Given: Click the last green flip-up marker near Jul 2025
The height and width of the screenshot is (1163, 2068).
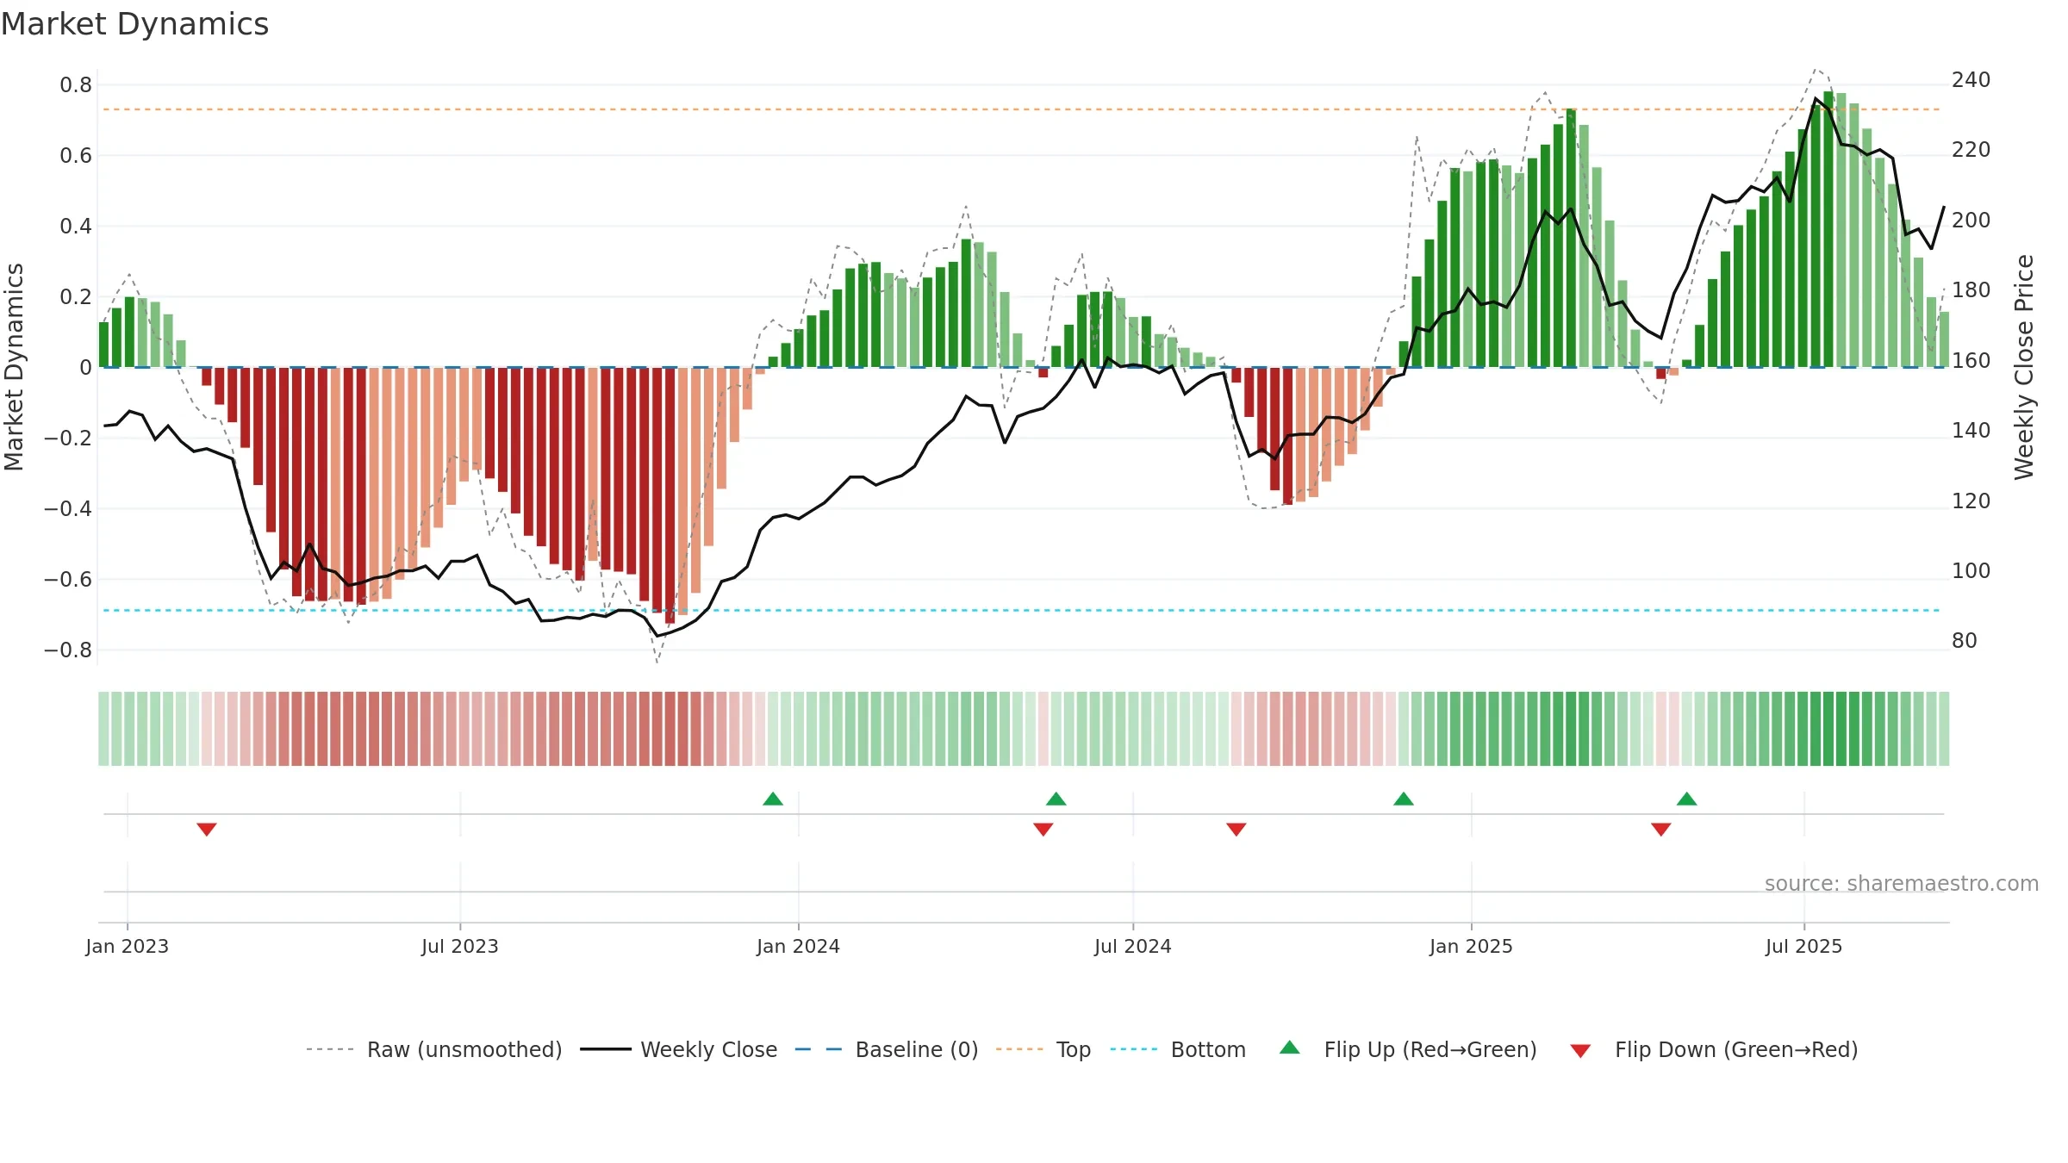Looking at the screenshot, I should (x=1687, y=799).
